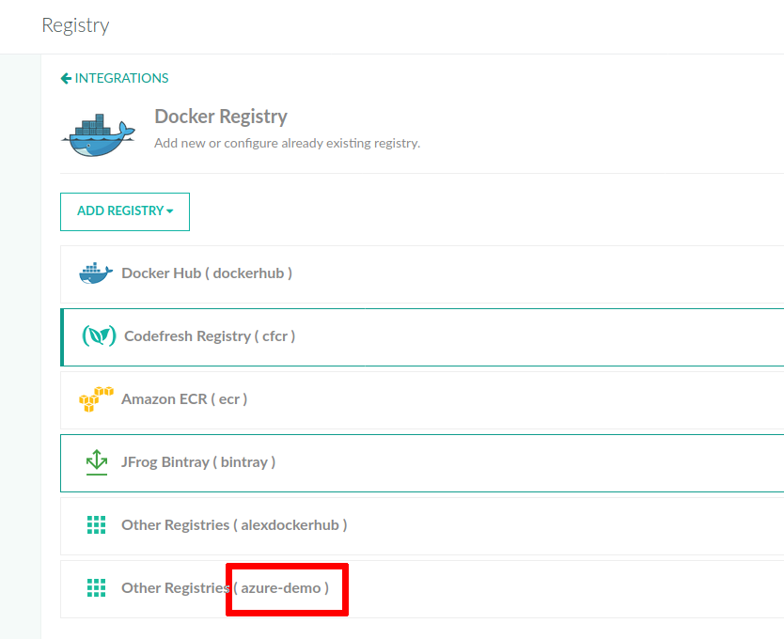The image size is (784, 639).
Task: Click the Registry page title
Action: [x=75, y=25]
